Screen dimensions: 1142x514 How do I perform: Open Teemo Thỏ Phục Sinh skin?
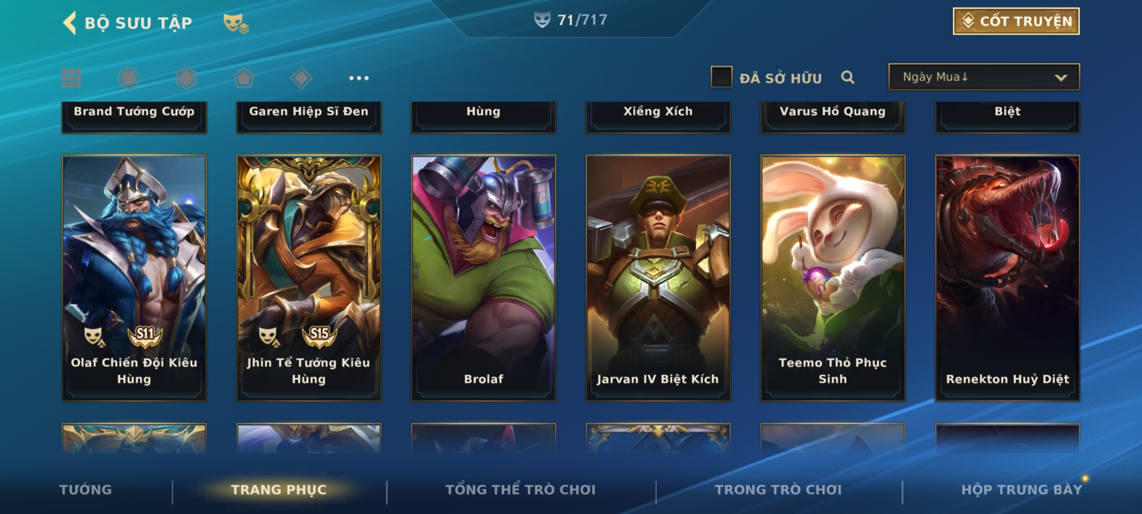click(x=833, y=278)
